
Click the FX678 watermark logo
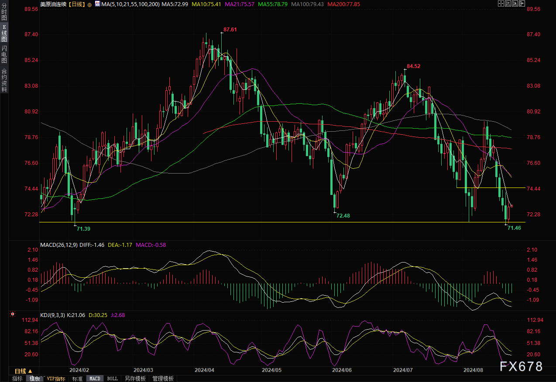522,366
